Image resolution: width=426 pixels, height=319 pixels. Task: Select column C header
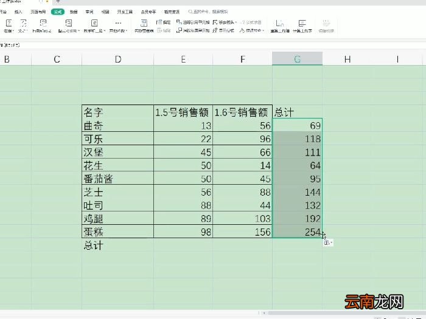pyautogui.click(x=57, y=59)
